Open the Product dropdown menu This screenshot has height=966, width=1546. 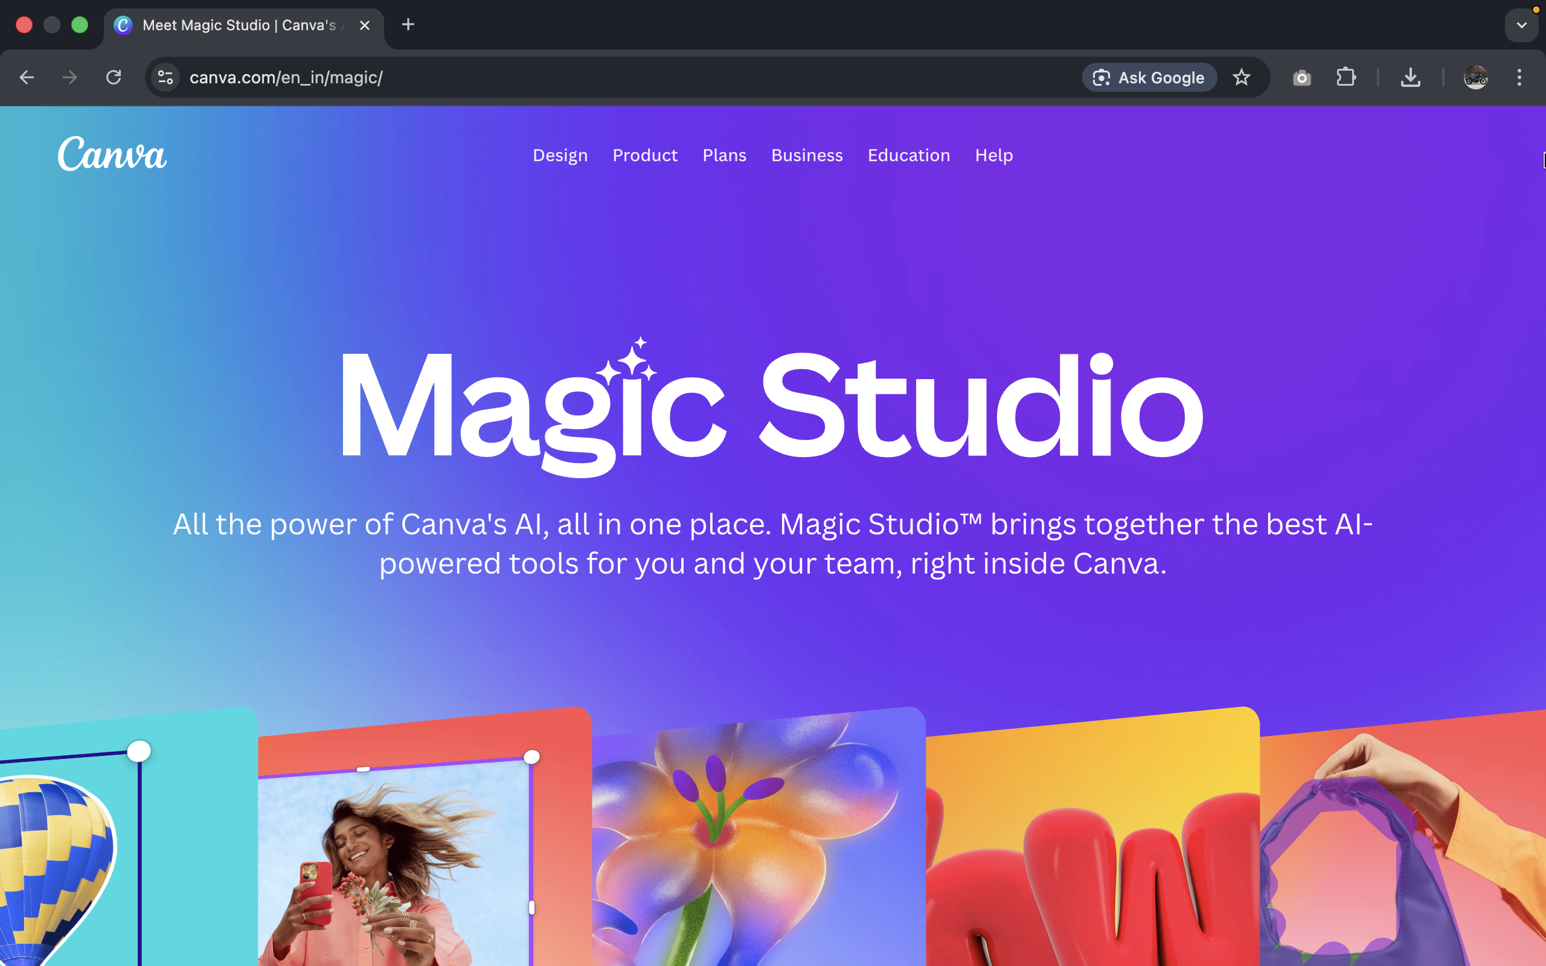click(645, 155)
